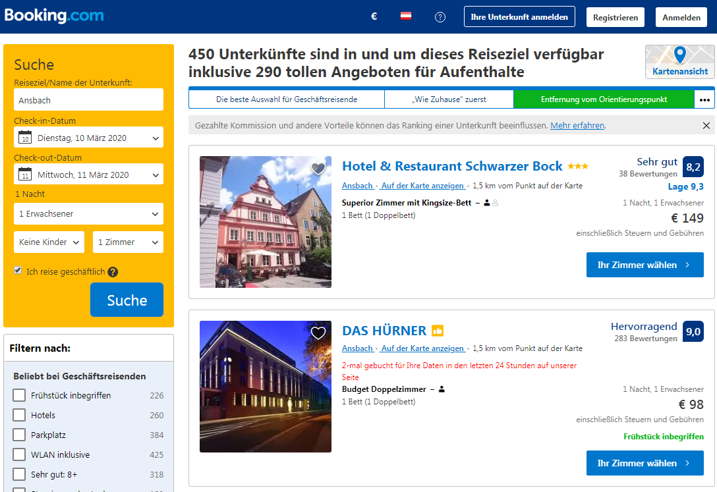Check the 'Frühstück inbegriffen' filter
Viewport: 717px width, 492px height.
coord(19,395)
